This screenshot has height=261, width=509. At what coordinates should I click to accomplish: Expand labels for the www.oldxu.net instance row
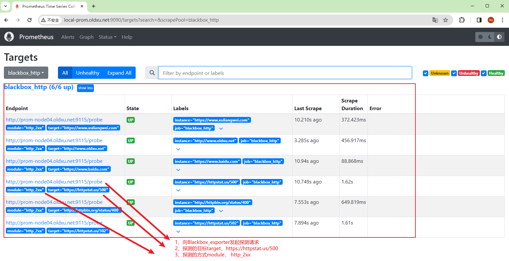point(178,149)
